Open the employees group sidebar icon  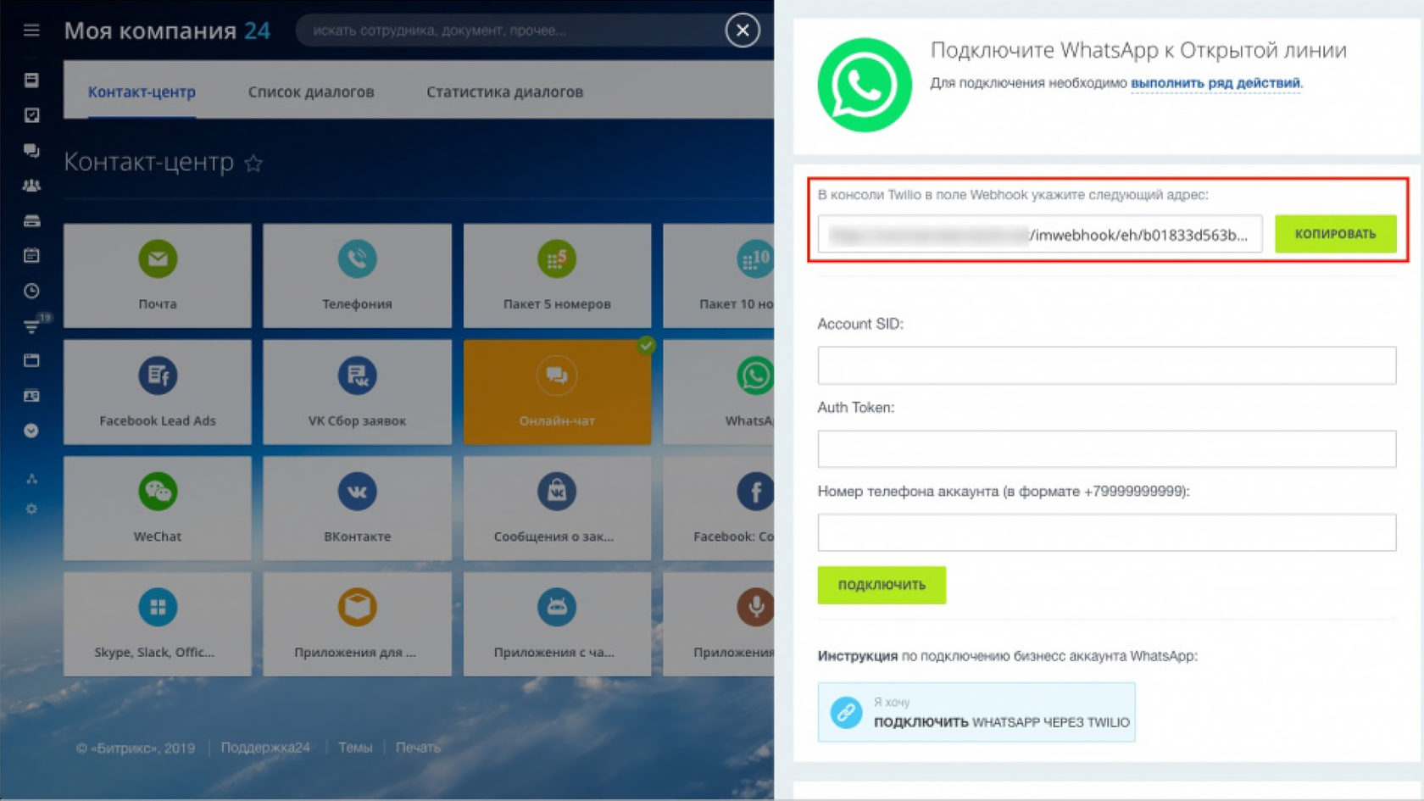[31, 186]
